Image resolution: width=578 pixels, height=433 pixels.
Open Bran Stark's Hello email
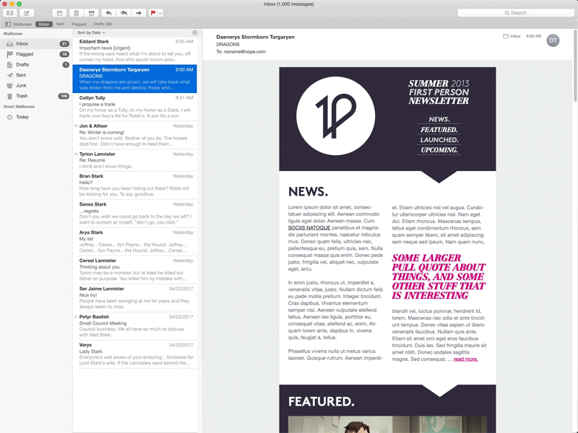(x=135, y=185)
